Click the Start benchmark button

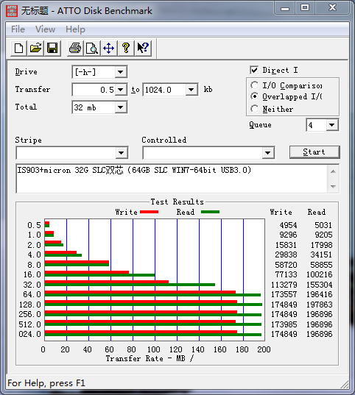[314, 152]
